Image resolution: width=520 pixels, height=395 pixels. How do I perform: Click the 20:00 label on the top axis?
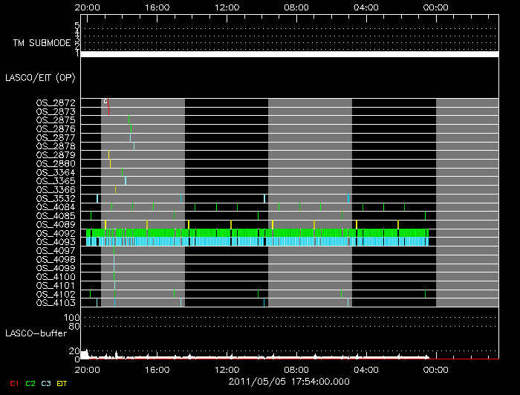[87, 7]
